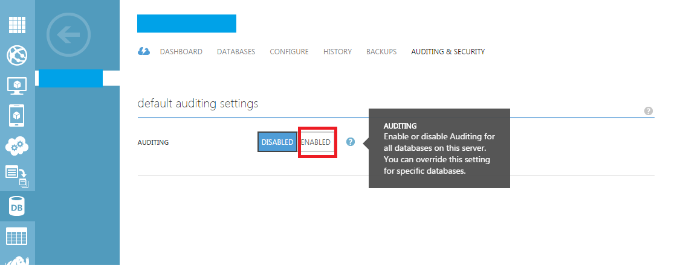Select the Cloud Services gears icon

coord(17,146)
